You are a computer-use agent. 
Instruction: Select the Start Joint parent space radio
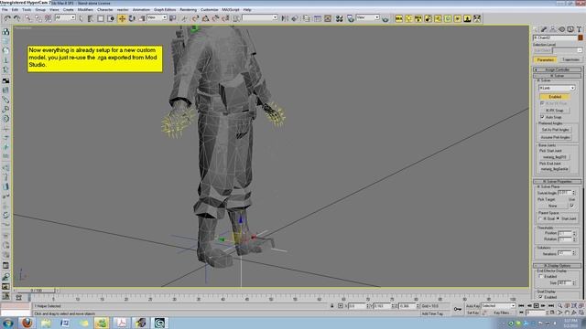coord(559,218)
